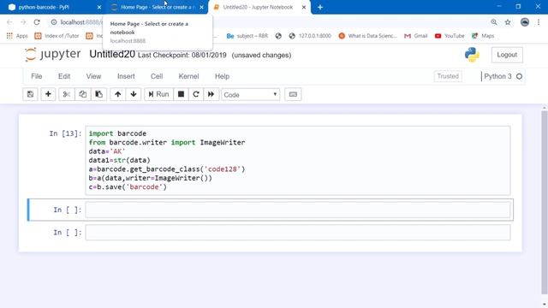
Task: Go forward in browser history
Action: pos(23,22)
